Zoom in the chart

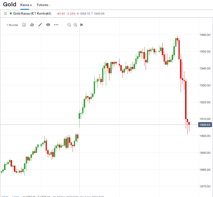(75, 25)
